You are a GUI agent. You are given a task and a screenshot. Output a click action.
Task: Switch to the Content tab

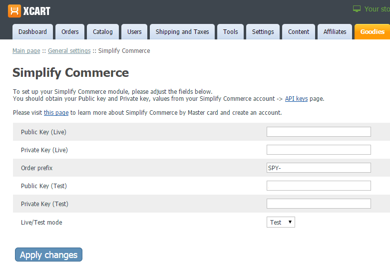[x=299, y=31]
